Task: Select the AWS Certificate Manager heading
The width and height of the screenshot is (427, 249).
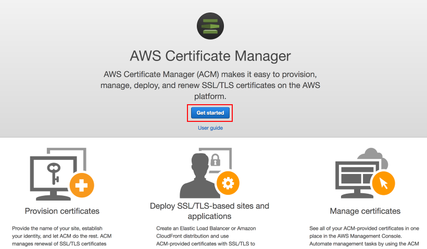Action: click(x=210, y=56)
